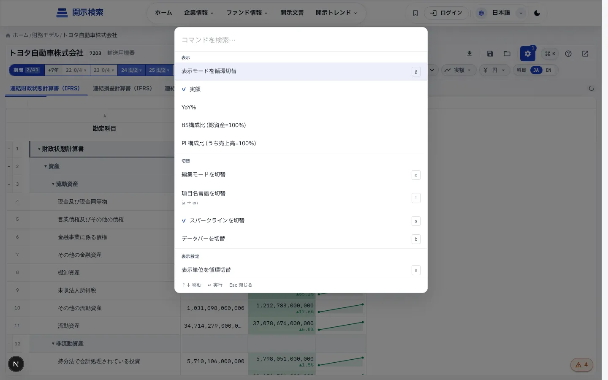608x380 pixels.
Task: Select BS構成比 display mode
Action: pyautogui.click(x=301, y=125)
